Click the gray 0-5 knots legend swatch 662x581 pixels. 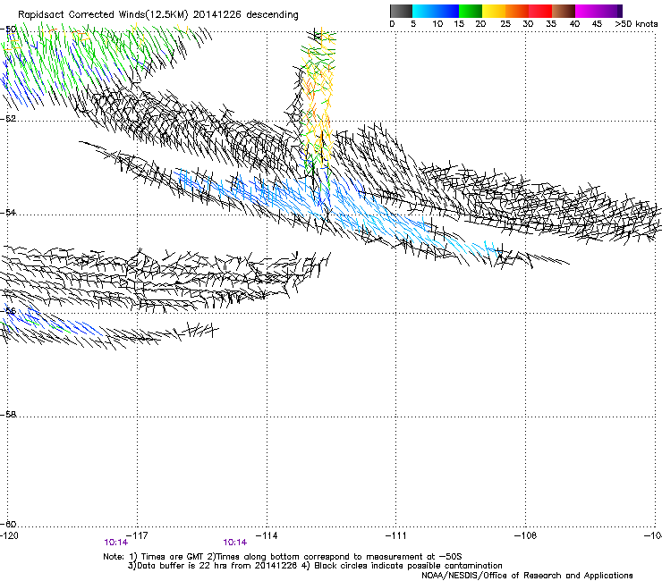coord(401,11)
